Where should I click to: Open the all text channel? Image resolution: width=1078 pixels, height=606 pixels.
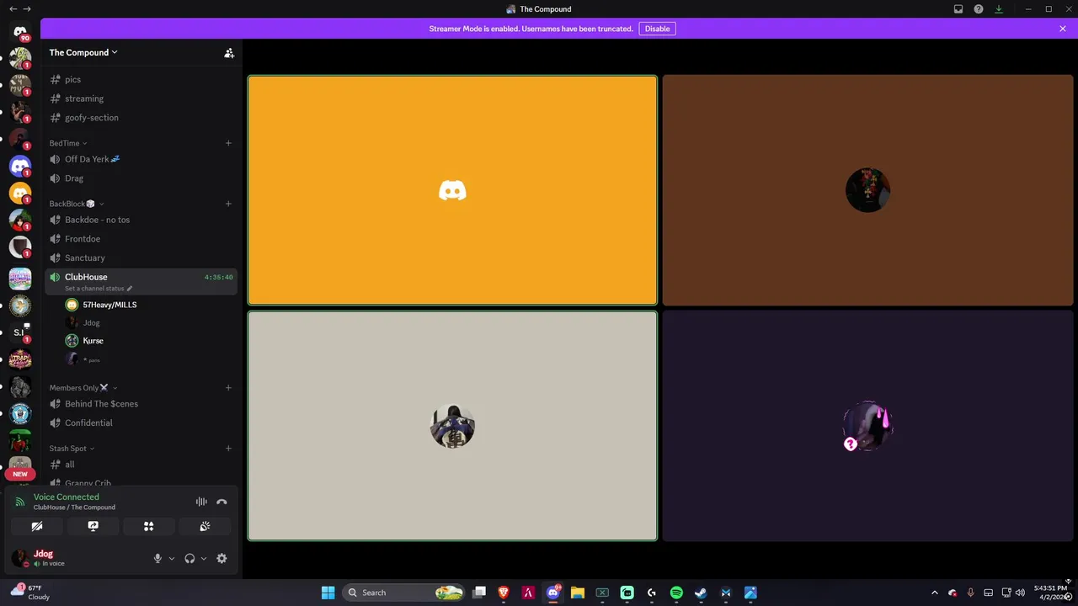(140, 465)
